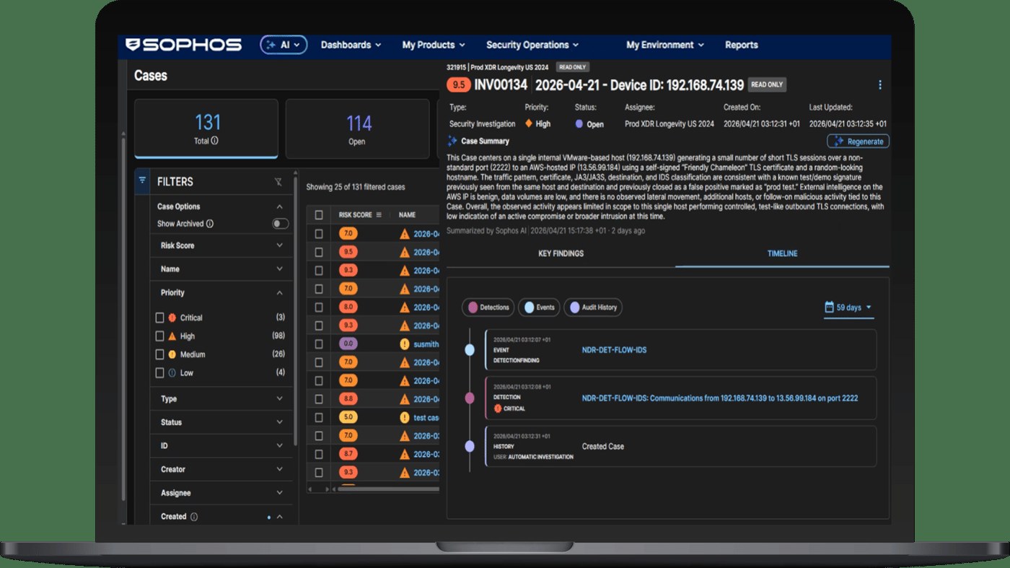Toggle the Show Archived switch

(280, 224)
